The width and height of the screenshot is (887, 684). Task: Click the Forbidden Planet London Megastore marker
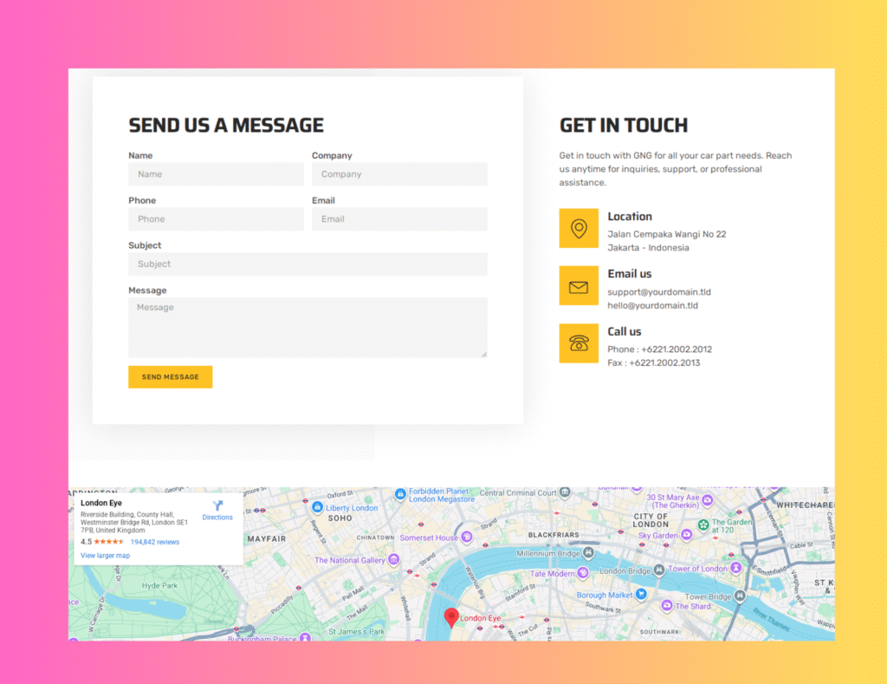tap(400, 494)
